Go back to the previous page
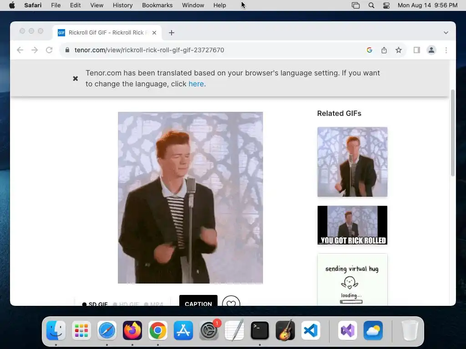The width and height of the screenshot is (466, 349). (20, 50)
